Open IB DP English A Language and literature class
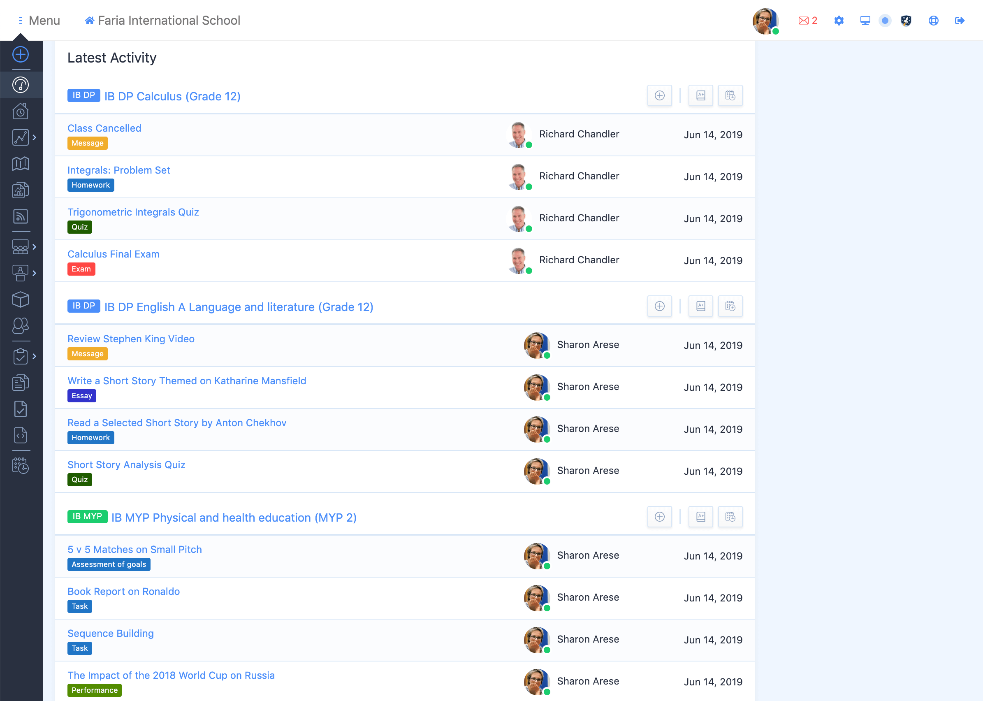The height and width of the screenshot is (701, 983). click(x=239, y=307)
